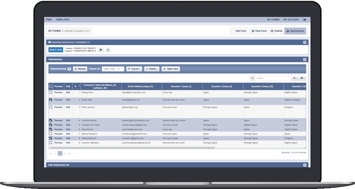
Task: Download the exported Excel file via cloud icon
Action: click(101, 50)
